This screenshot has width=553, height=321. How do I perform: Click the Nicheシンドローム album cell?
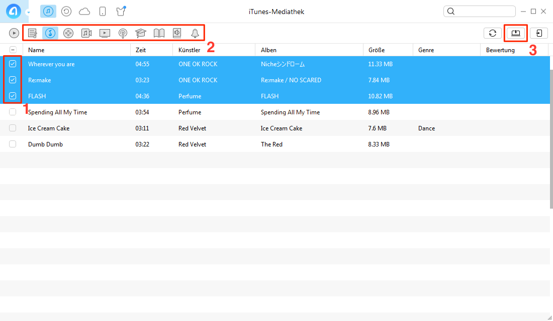point(283,64)
